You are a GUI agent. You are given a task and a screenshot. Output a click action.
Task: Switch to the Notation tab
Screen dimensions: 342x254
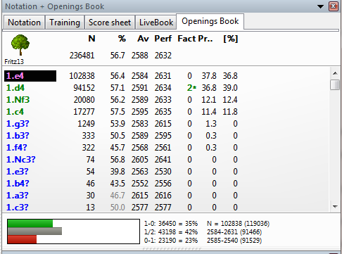coord(24,23)
